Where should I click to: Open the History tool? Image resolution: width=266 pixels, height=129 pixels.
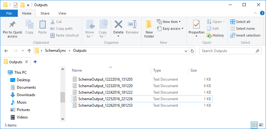(215, 35)
